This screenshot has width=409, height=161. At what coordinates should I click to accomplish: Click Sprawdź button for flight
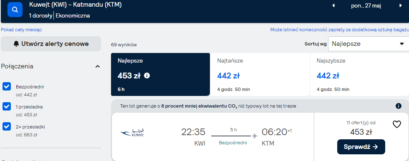click(x=361, y=147)
